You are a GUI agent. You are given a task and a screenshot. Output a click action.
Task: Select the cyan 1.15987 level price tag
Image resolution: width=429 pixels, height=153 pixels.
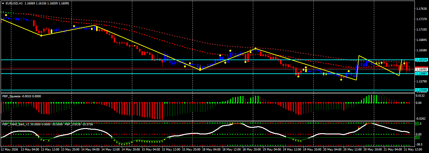tap(421, 73)
